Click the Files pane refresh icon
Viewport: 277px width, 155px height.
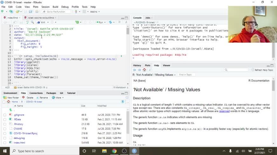coord(127,97)
